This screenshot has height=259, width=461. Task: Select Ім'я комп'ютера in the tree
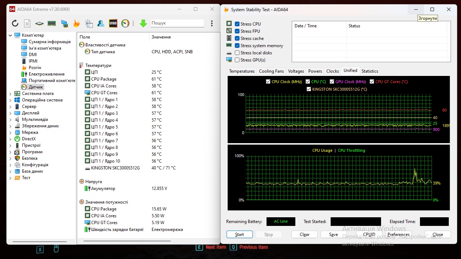point(45,48)
